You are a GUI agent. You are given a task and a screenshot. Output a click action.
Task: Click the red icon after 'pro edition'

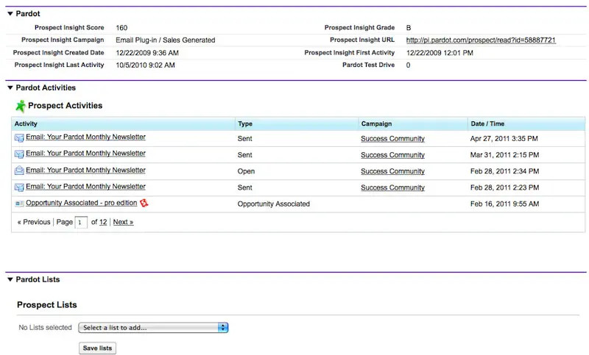tap(144, 203)
